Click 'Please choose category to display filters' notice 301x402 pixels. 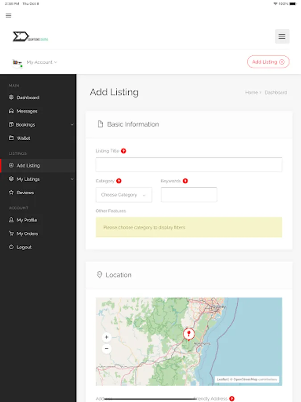click(189, 227)
